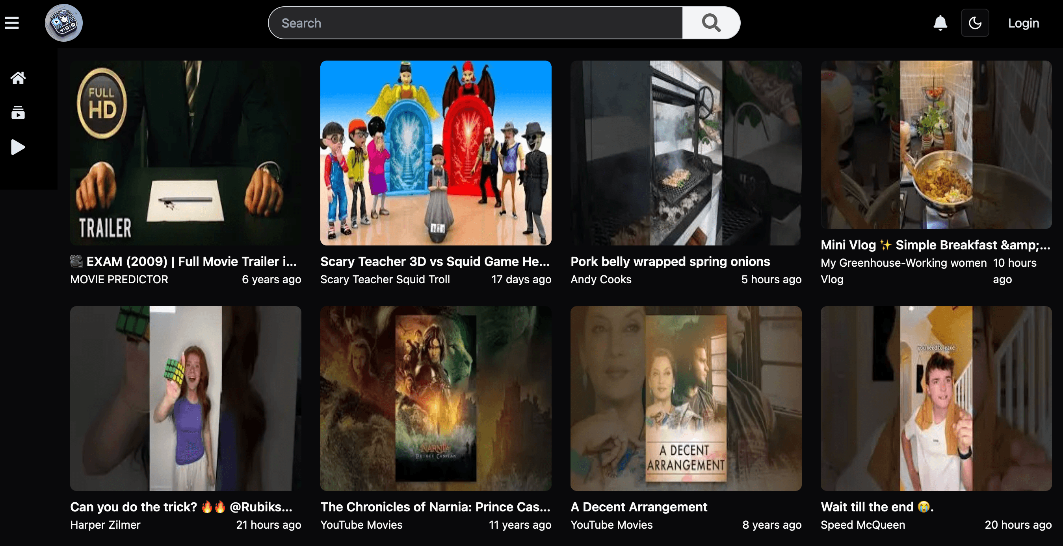Open EXAM (2009) trailer thumbnail
The width and height of the screenshot is (1063, 546).
pos(185,153)
